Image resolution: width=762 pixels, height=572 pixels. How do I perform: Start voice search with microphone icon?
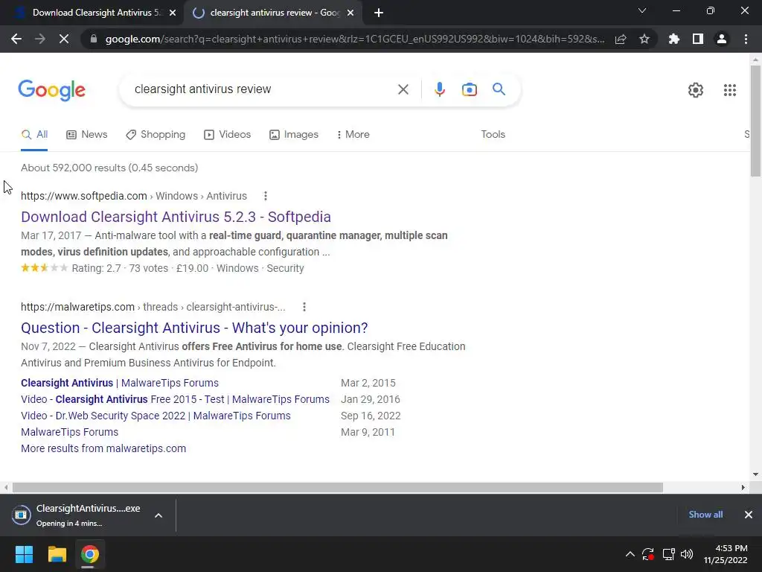pos(439,89)
